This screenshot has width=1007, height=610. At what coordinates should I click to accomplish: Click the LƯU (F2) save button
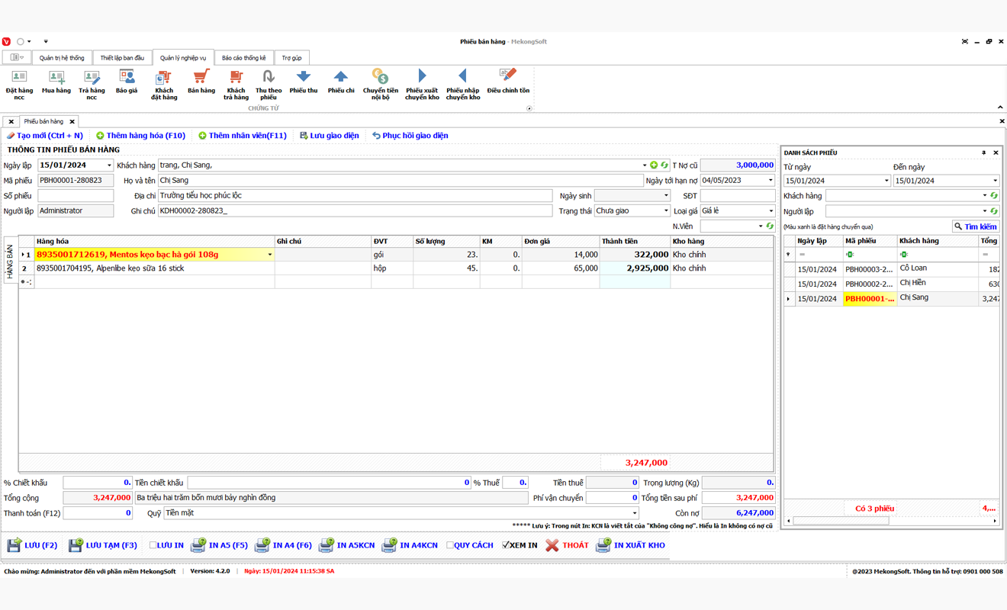(x=33, y=545)
